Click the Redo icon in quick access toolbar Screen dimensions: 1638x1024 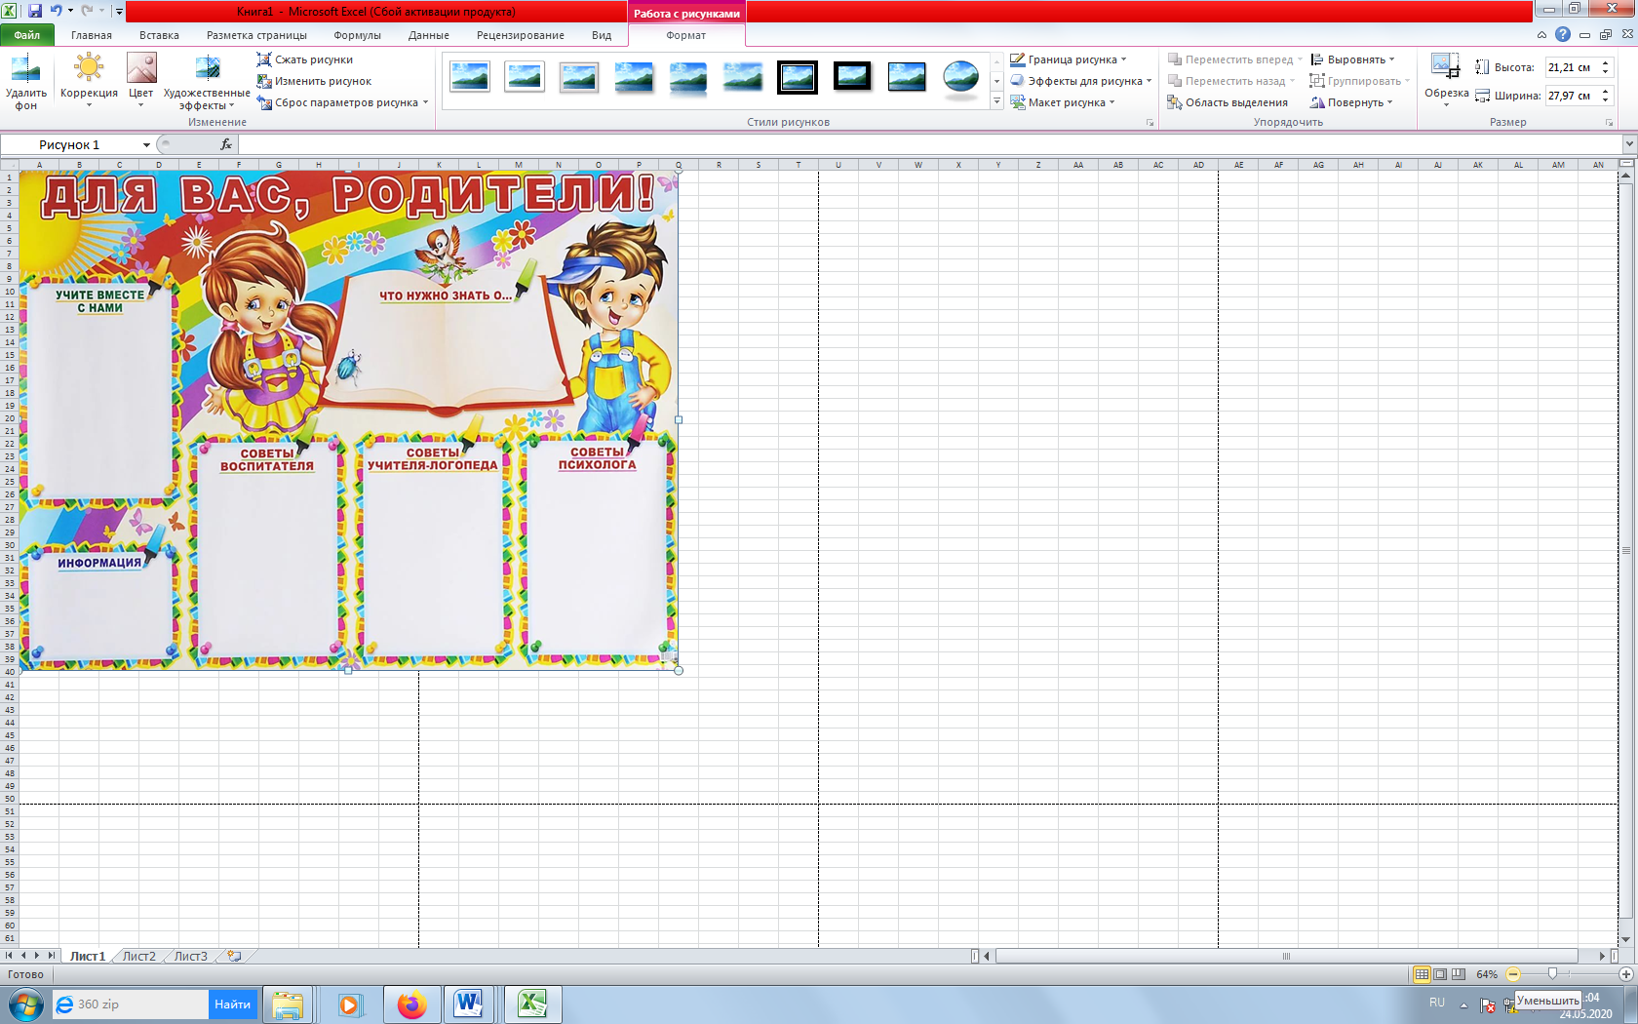click(88, 11)
